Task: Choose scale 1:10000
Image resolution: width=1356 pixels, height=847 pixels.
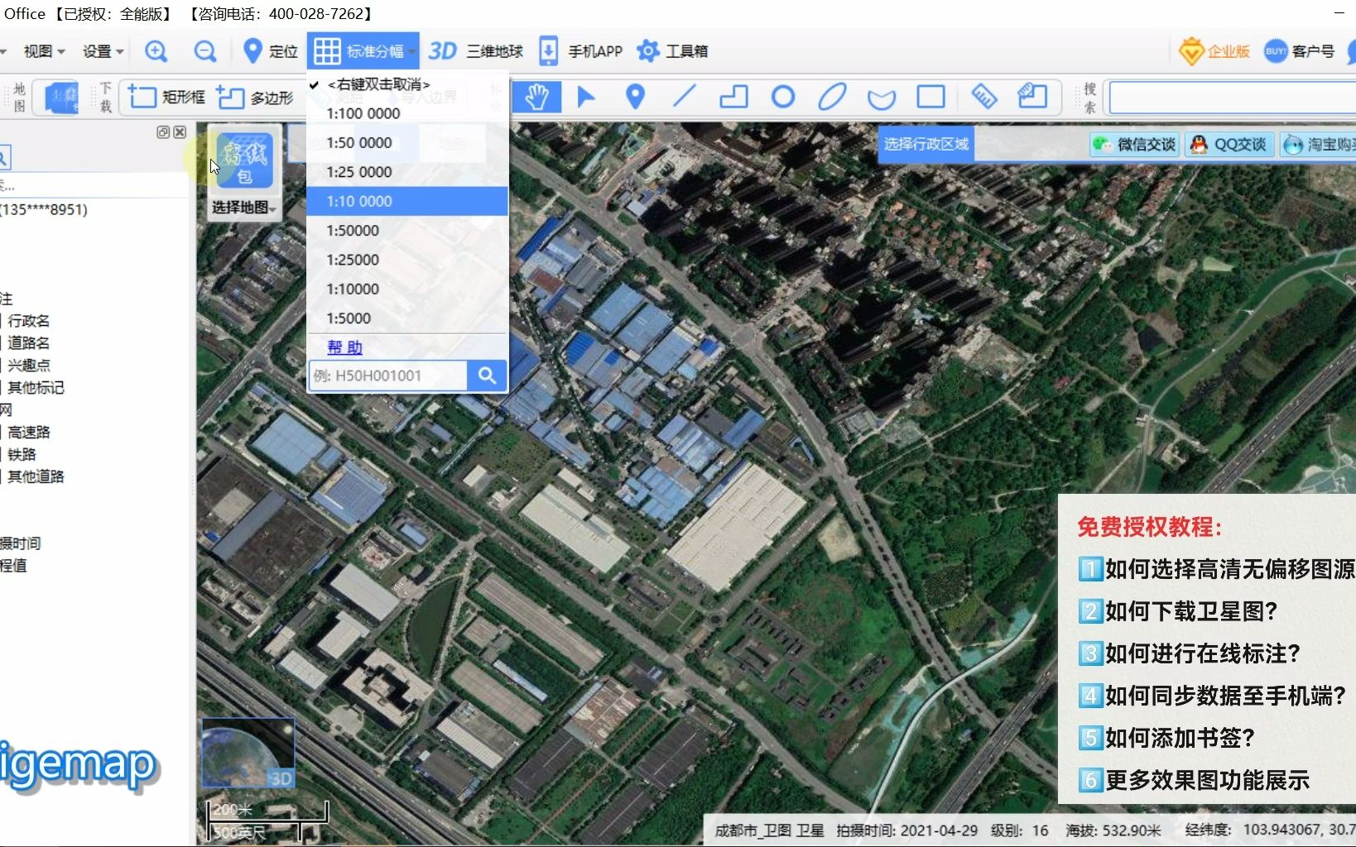Action: click(406, 289)
